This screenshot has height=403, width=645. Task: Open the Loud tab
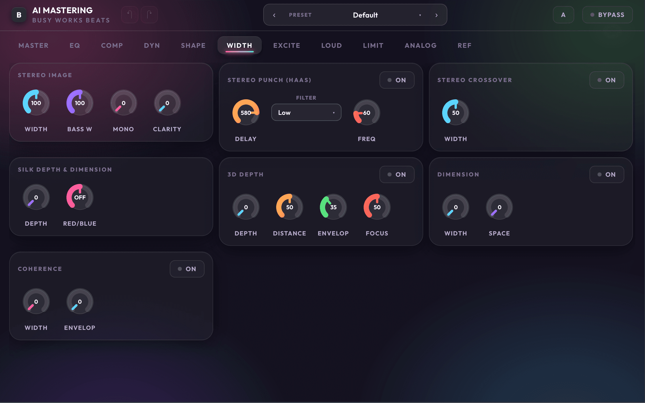331,45
